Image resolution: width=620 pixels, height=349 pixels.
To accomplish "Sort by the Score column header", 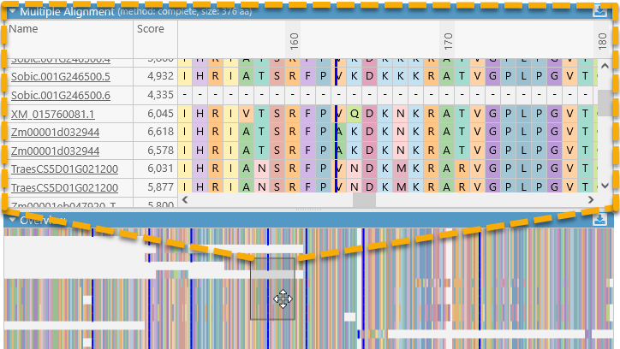I will click(150, 29).
